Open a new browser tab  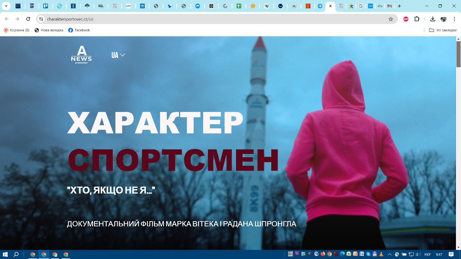pyautogui.click(x=399, y=6)
